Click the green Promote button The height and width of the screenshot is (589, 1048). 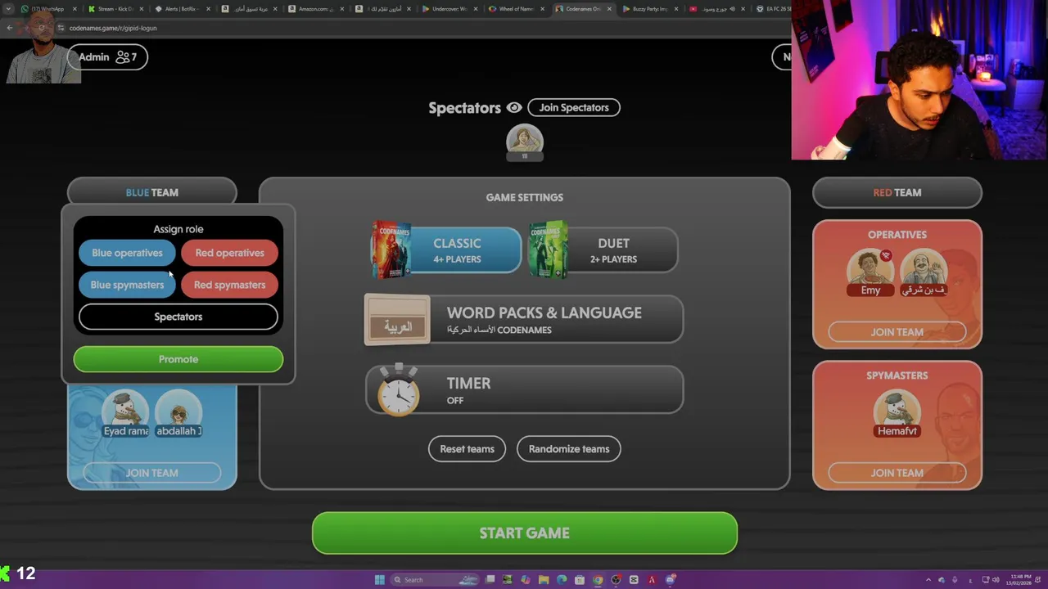[x=178, y=359]
